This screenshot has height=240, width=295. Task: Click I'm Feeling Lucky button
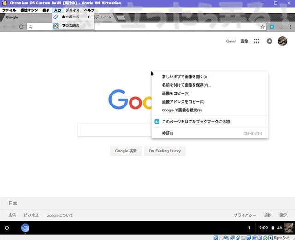coord(165,151)
